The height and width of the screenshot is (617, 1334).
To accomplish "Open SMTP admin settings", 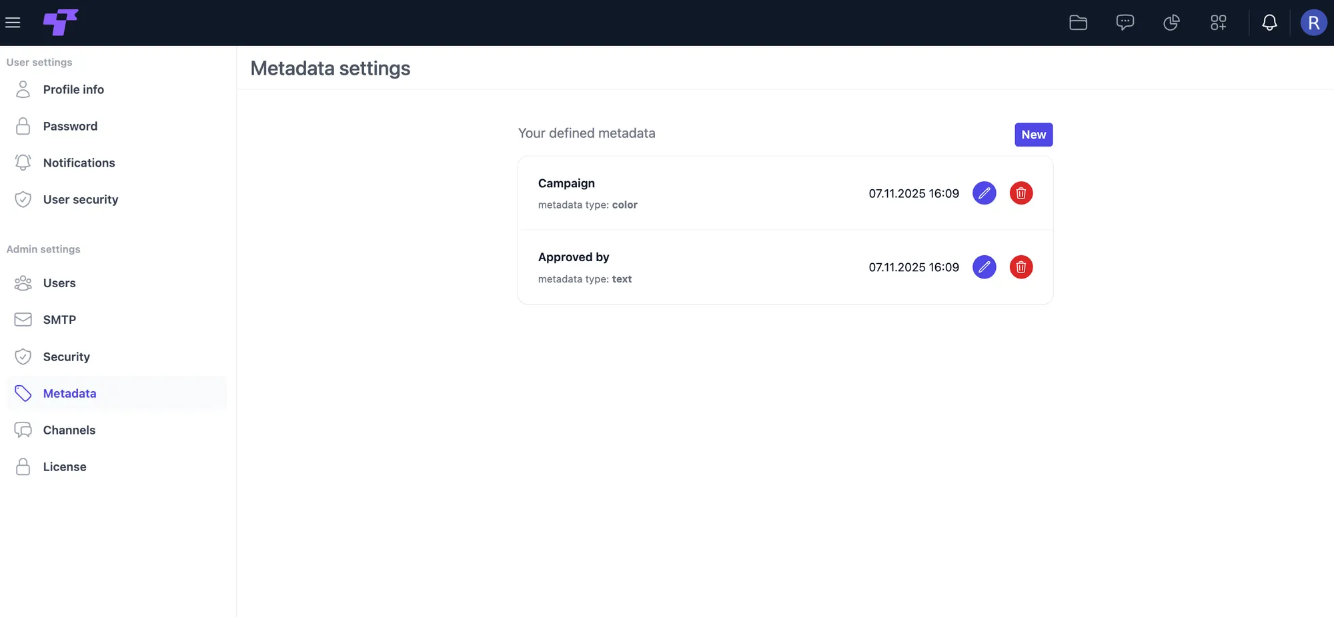I will (x=117, y=320).
